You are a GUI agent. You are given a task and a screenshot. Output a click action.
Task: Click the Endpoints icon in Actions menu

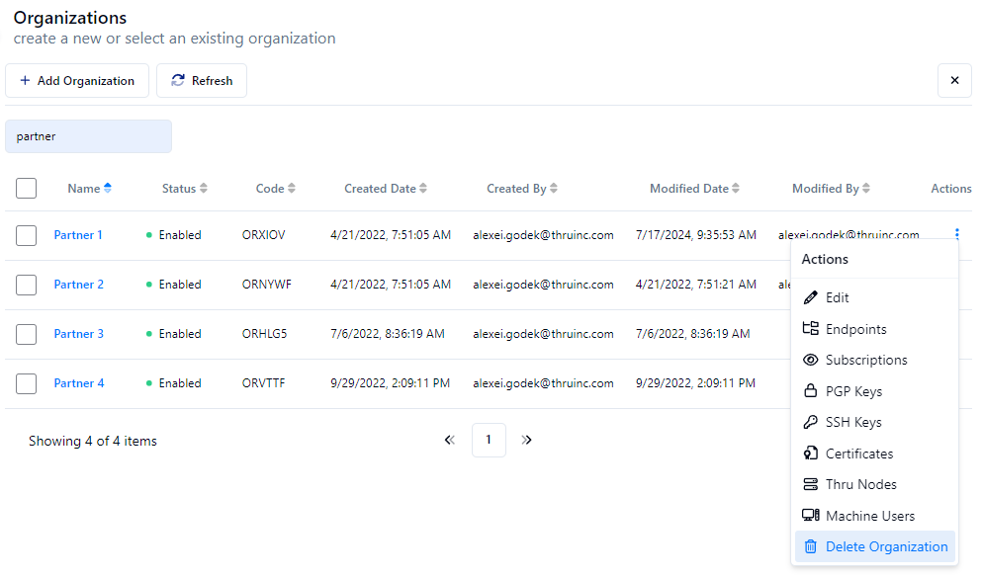[811, 329]
